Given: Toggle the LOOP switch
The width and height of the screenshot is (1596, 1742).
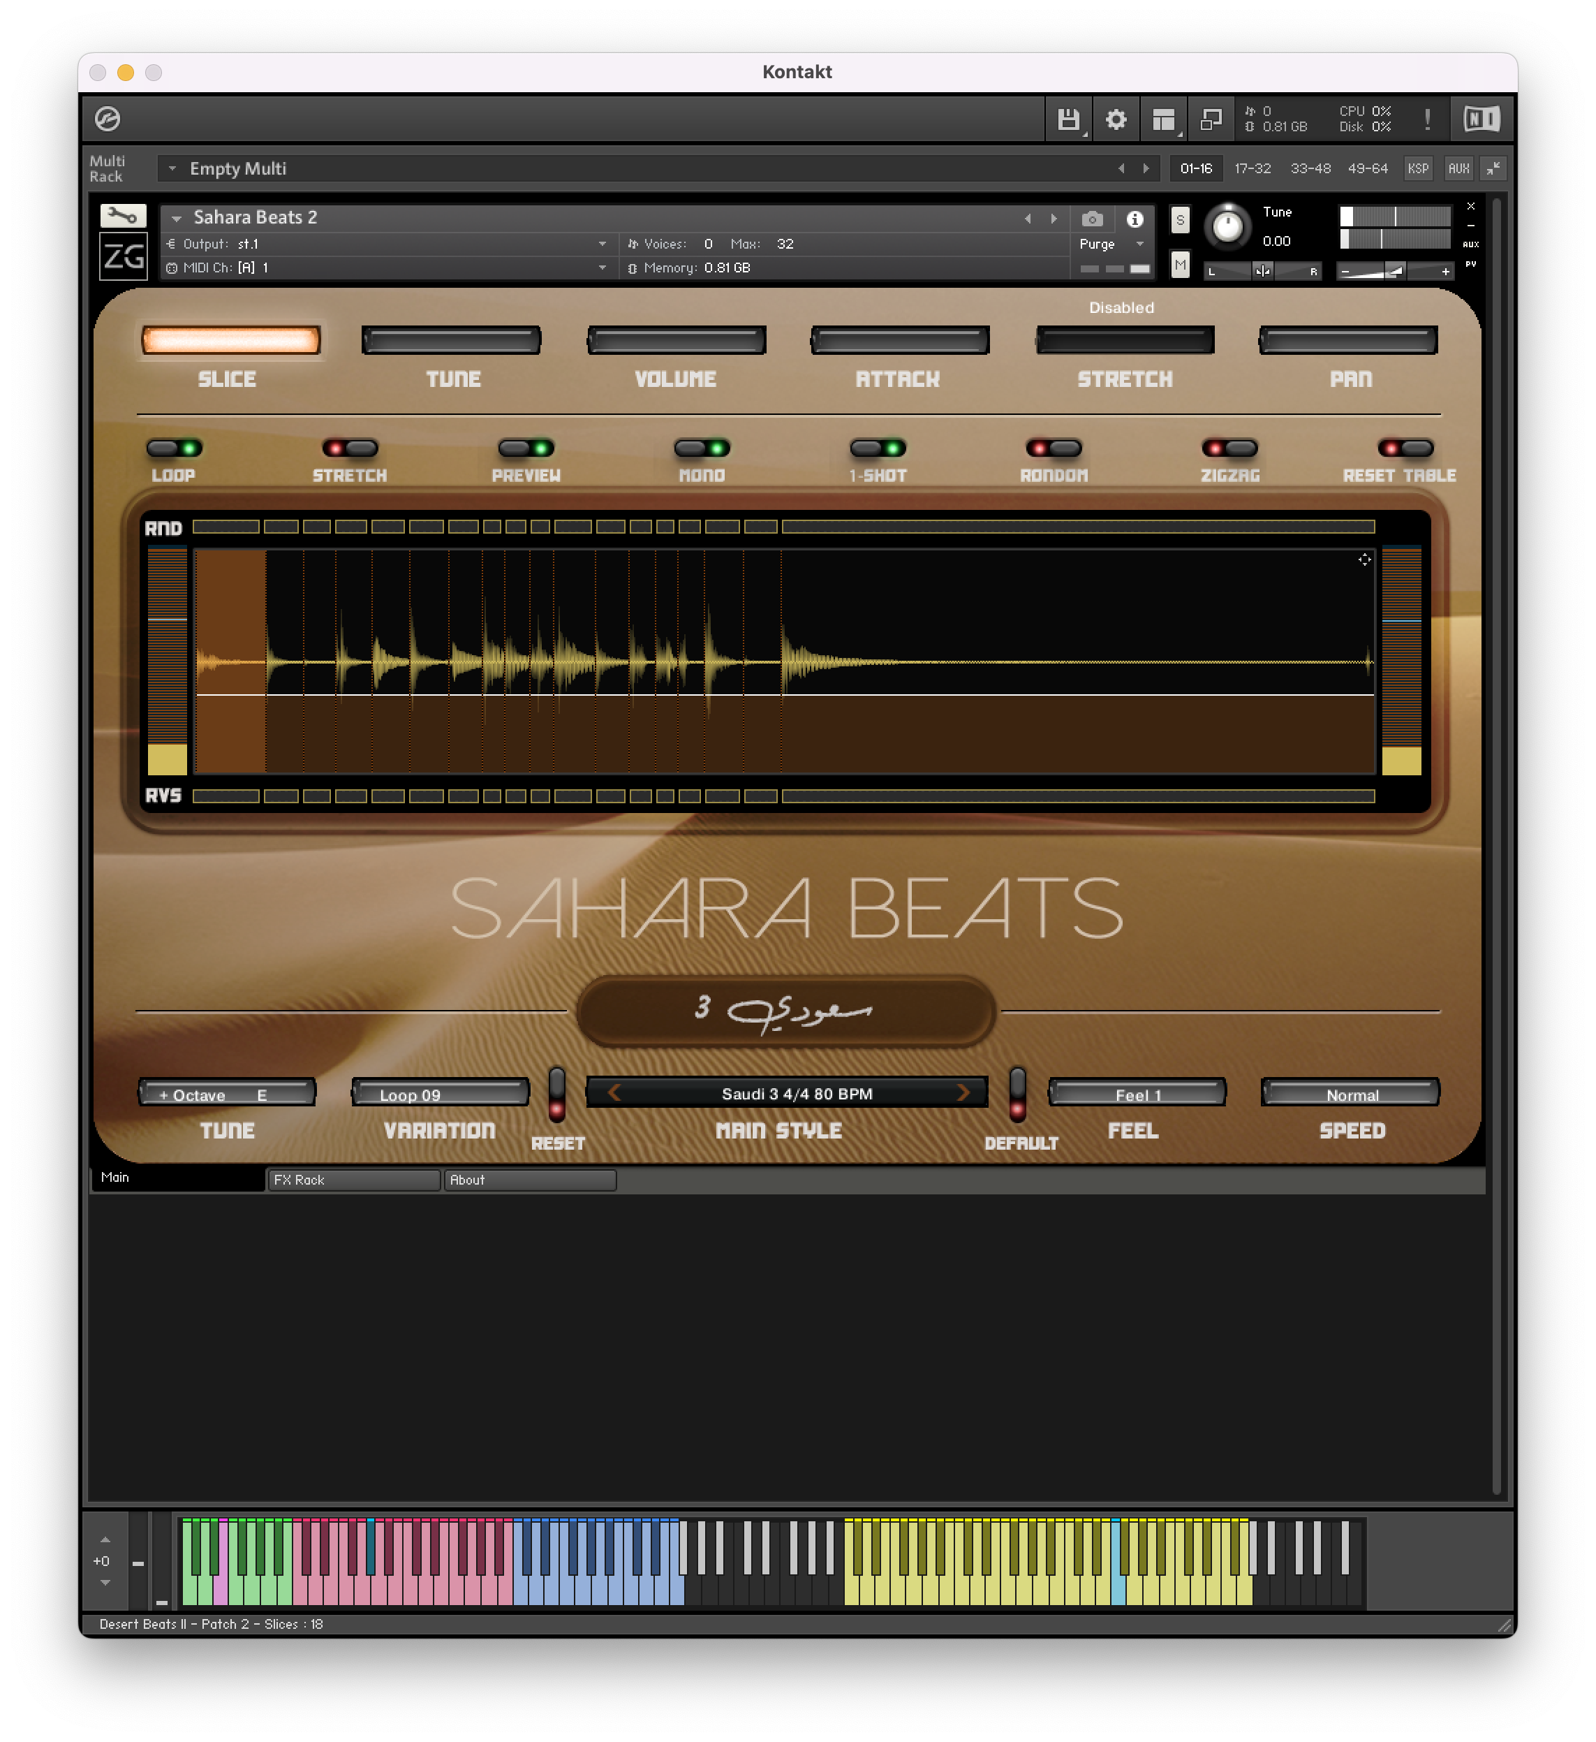Looking at the screenshot, I should tap(175, 448).
